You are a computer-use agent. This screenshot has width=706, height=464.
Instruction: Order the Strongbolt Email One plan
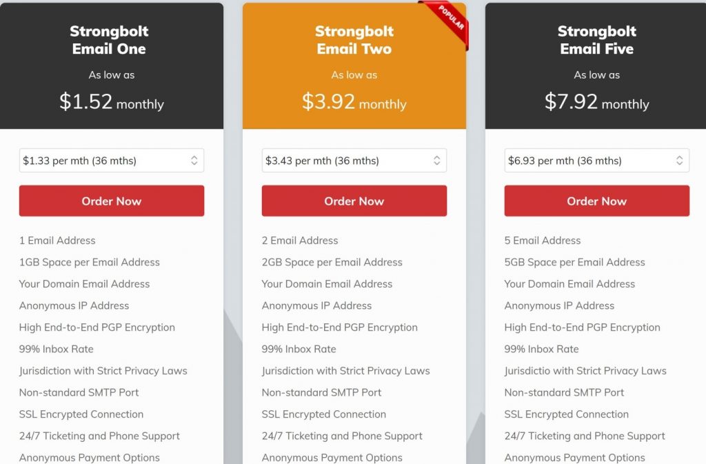point(111,201)
